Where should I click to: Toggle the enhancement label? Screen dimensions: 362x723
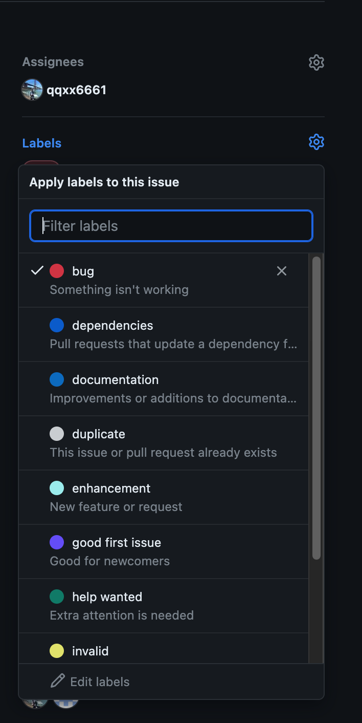(164, 497)
